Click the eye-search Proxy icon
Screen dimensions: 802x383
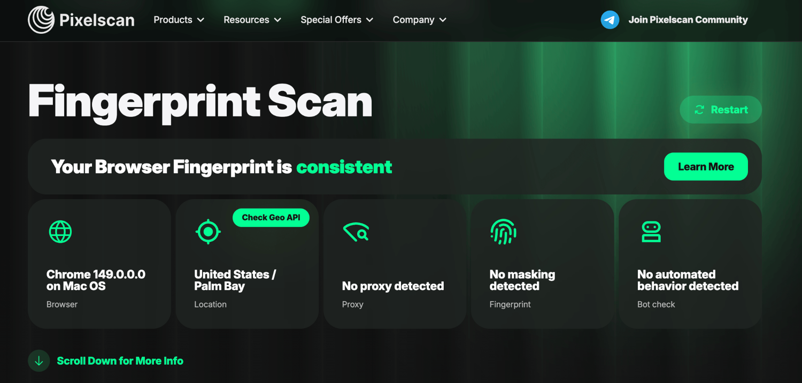click(356, 232)
